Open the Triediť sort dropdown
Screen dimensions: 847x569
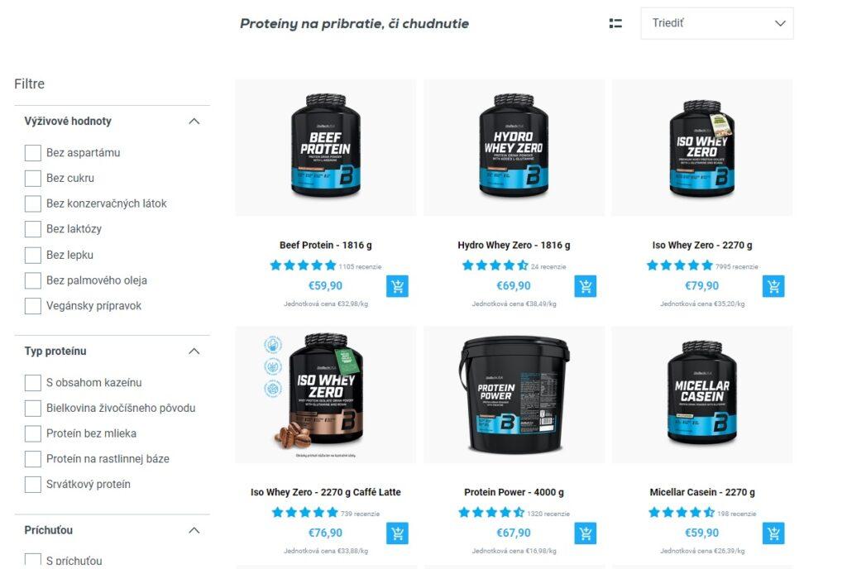click(717, 23)
